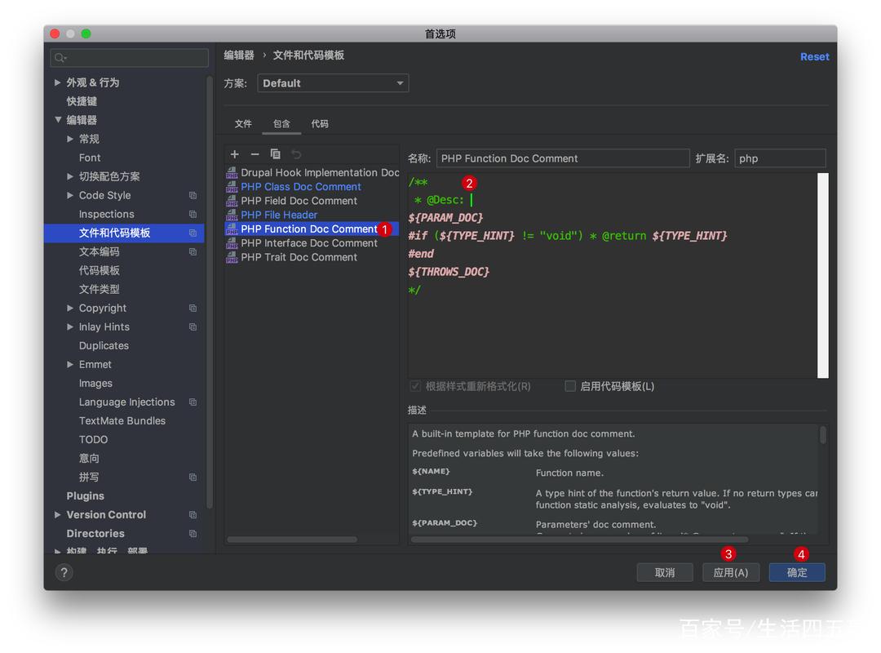
Task: Expand the Emmet node arrow
Action: [69, 365]
